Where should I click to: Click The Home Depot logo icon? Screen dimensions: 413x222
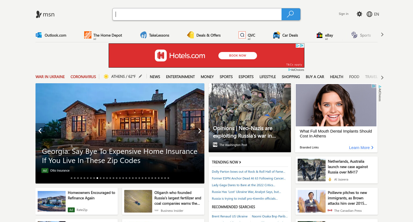click(88, 35)
